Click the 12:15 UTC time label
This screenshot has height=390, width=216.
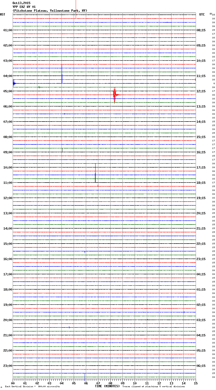tap(201, 91)
